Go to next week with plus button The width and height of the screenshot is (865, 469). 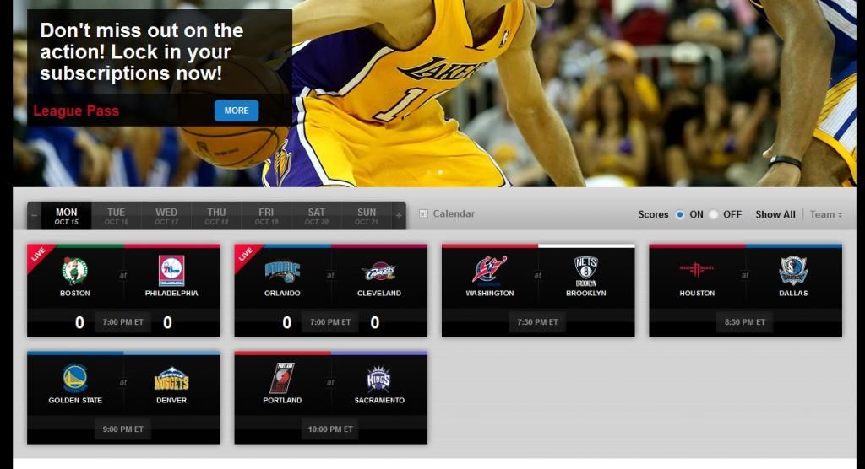click(399, 215)
